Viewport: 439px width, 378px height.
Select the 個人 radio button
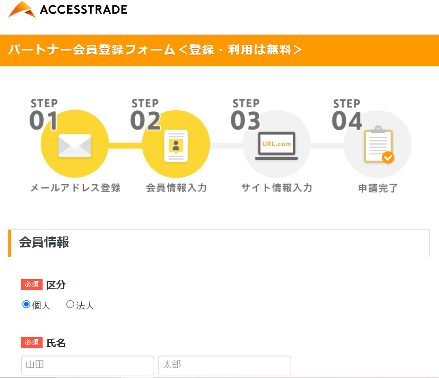pos(26,304)
